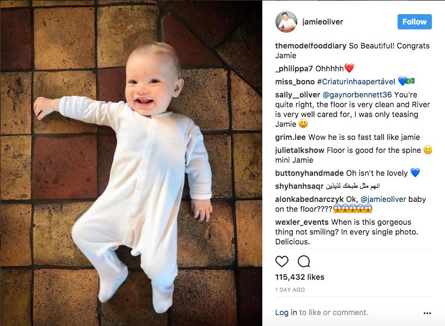Click the baby photo on tile floor
Screen dimensions: 445x326
tap(131, 163)
